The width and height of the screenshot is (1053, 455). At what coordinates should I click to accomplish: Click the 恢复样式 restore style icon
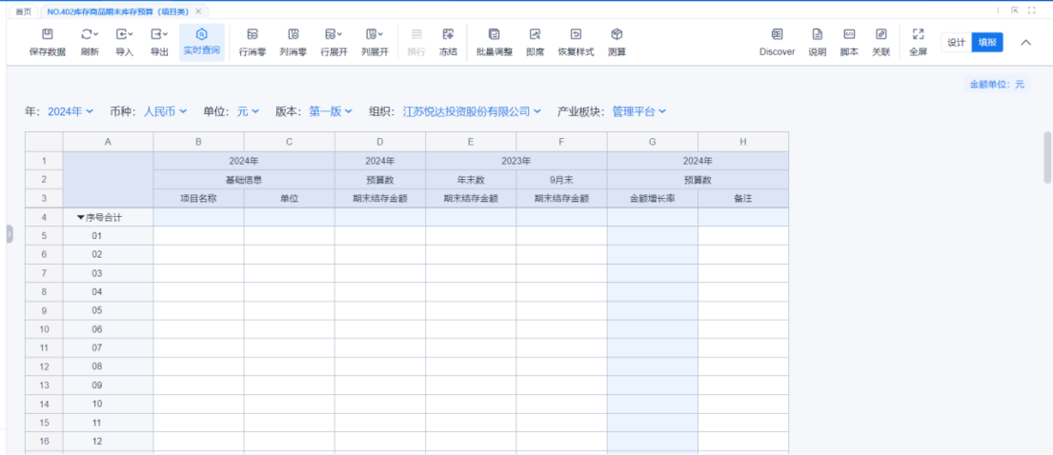click(x=575, y=42)
